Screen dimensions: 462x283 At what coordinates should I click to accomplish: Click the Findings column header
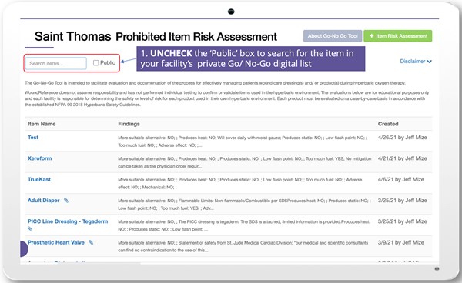(x=129, y=124)
